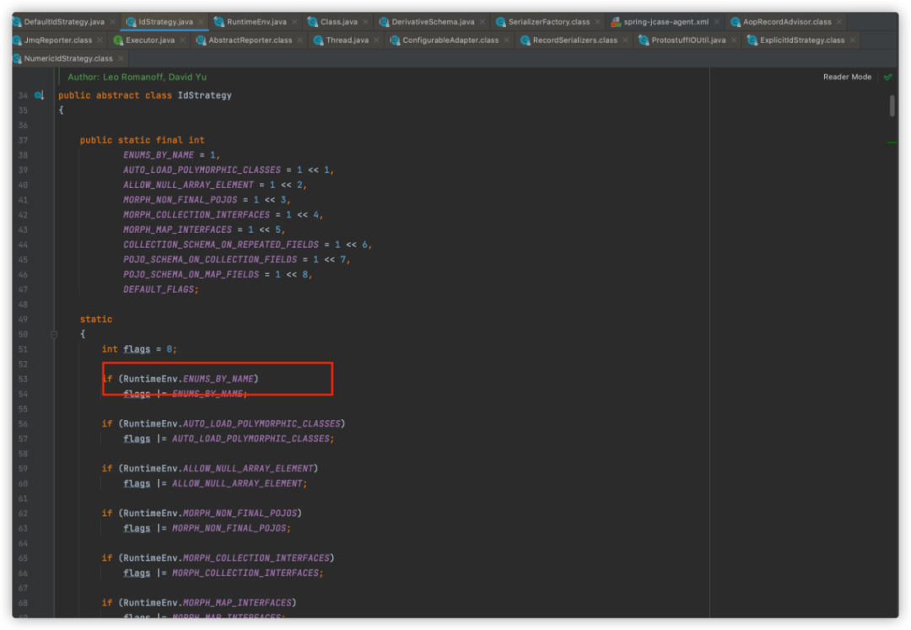Click the green inspection checkmark icon
911x630 pixels.
[x=887, y=77]
